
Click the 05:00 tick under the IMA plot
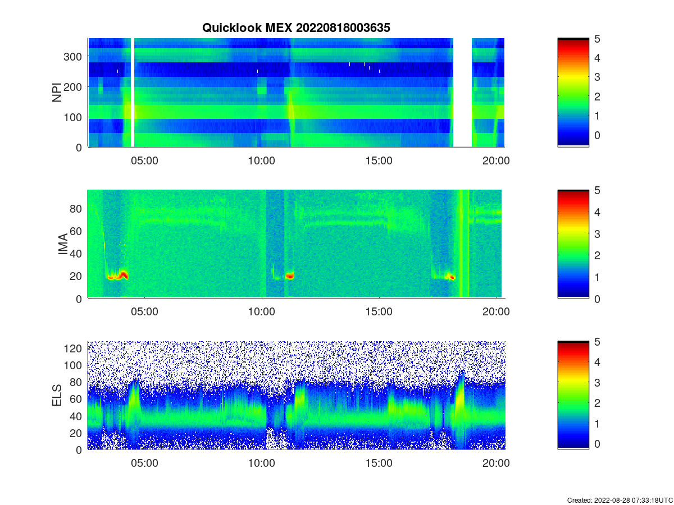[144, 312]
